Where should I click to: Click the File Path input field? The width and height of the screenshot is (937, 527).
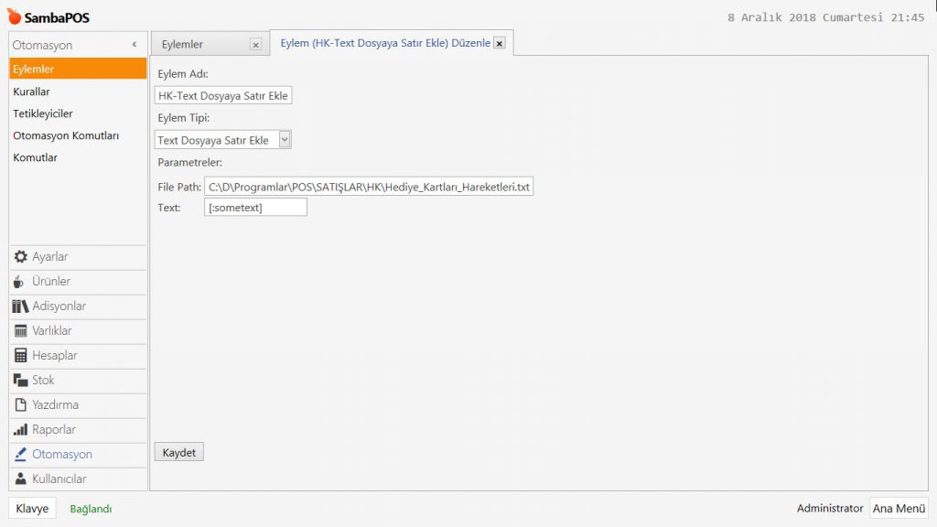368,187
